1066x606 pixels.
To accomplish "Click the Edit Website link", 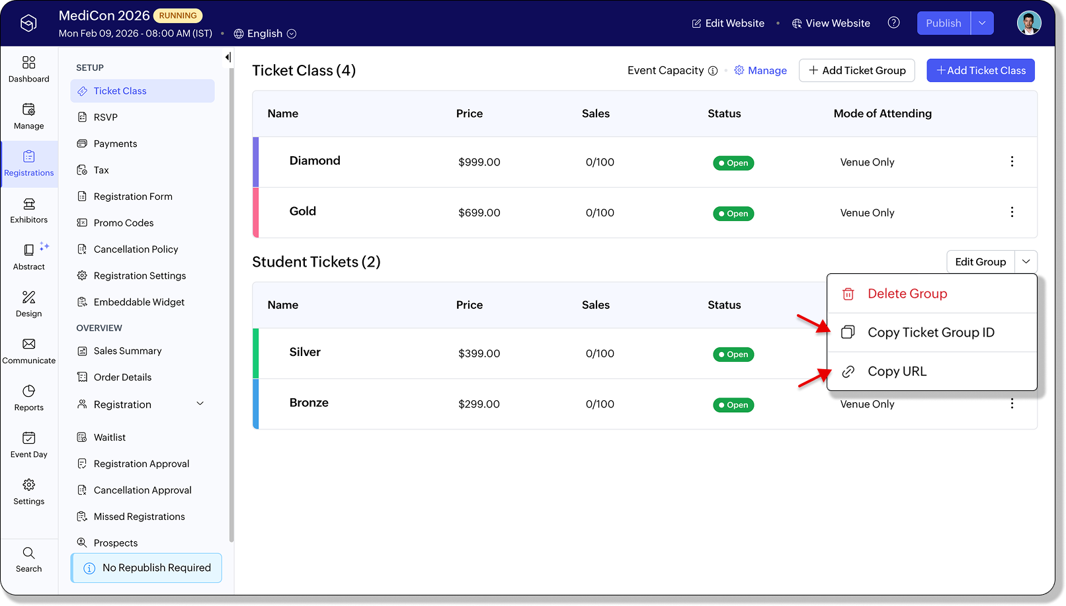I will (x=728, y=23).
